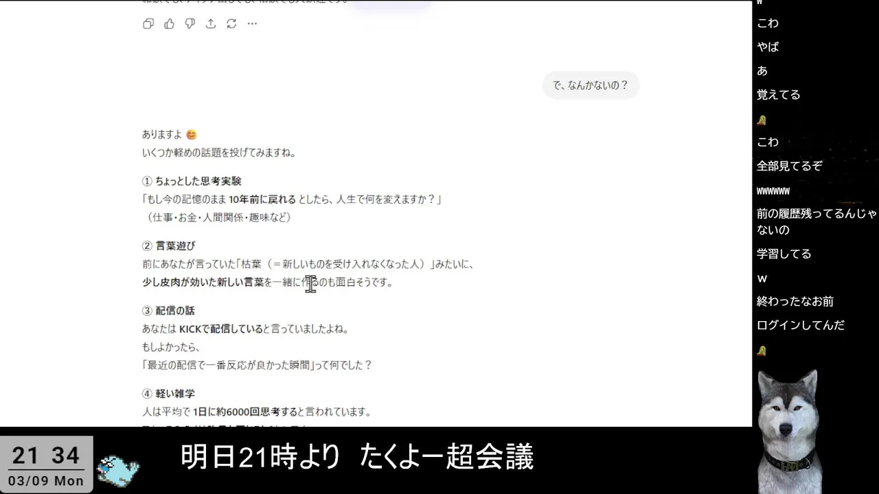Click the chat comment "学習してる"

784,254
